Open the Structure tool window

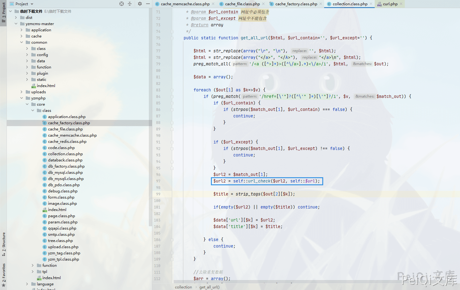pos(3,244)
